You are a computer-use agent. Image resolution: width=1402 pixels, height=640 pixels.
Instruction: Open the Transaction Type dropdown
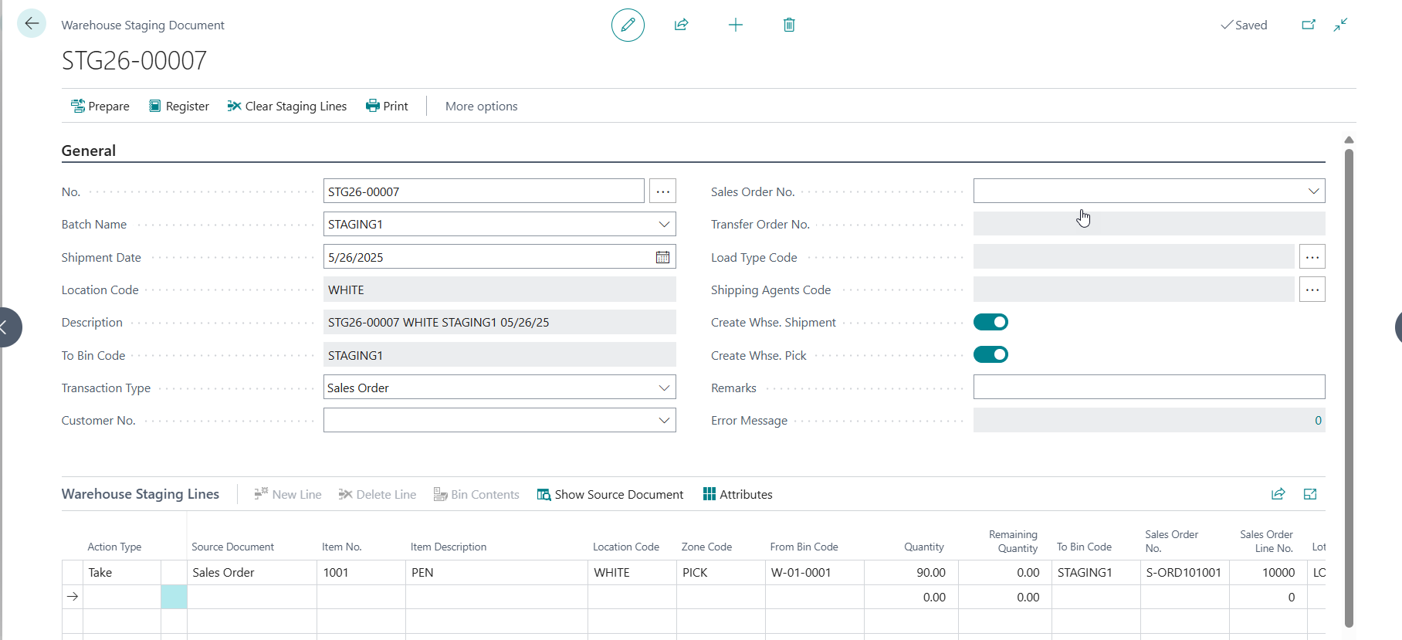pos(663,388)
